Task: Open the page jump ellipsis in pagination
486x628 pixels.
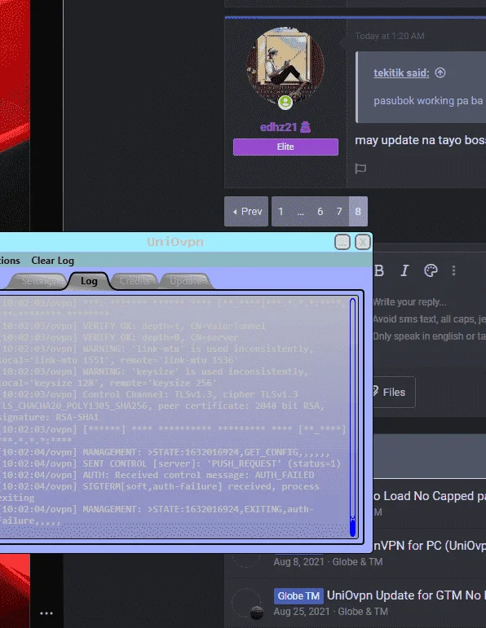Action: (301, 212)
